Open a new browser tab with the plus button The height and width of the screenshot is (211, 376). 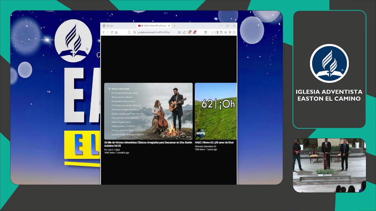click(x=174, y=26)
